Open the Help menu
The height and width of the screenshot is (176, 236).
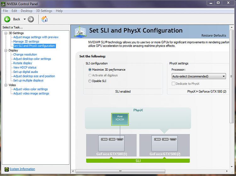point(59,11)
